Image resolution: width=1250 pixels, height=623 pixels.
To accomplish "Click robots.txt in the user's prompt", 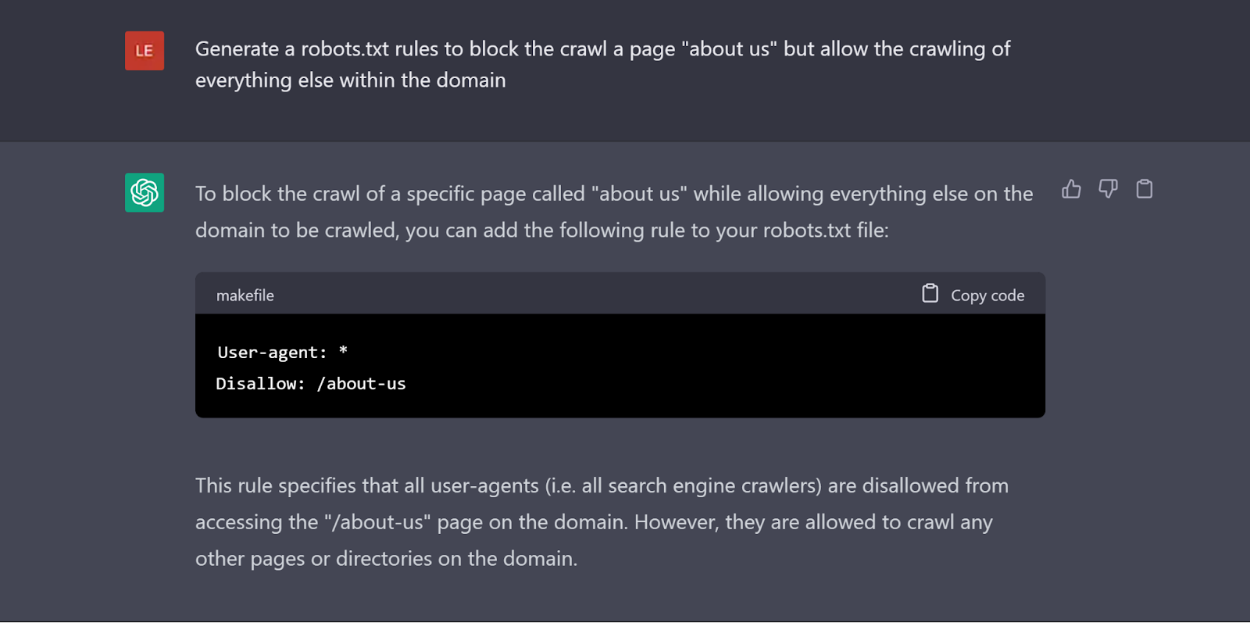I will pyautogui.click(x=345, y=49).
